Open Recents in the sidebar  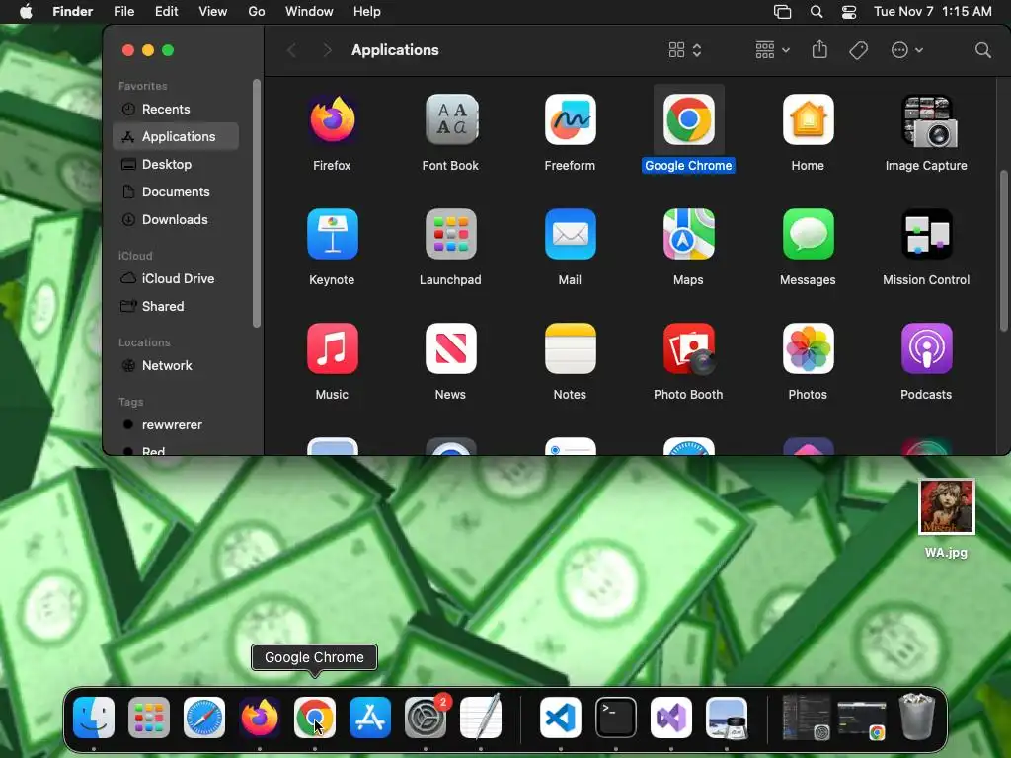(176, 109)
